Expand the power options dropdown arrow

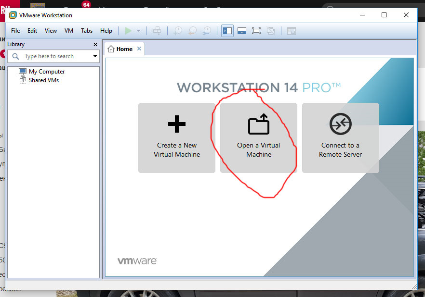[x=138, y=31]
